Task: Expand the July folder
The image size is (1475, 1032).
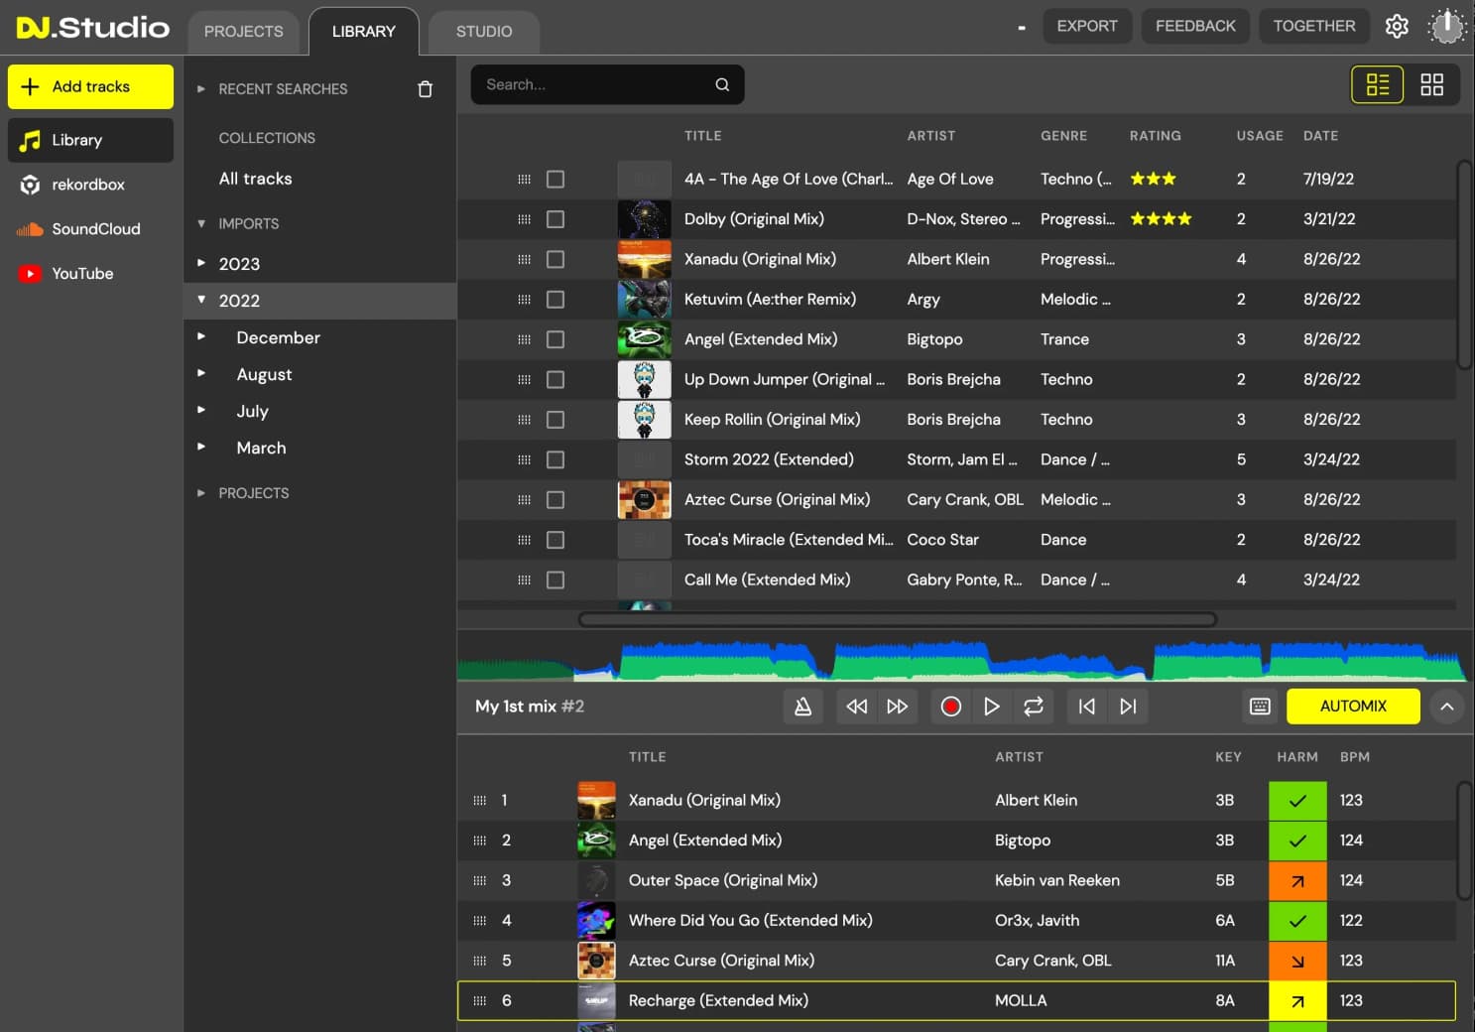Action: pyautogui.click(x=201, y=410)
